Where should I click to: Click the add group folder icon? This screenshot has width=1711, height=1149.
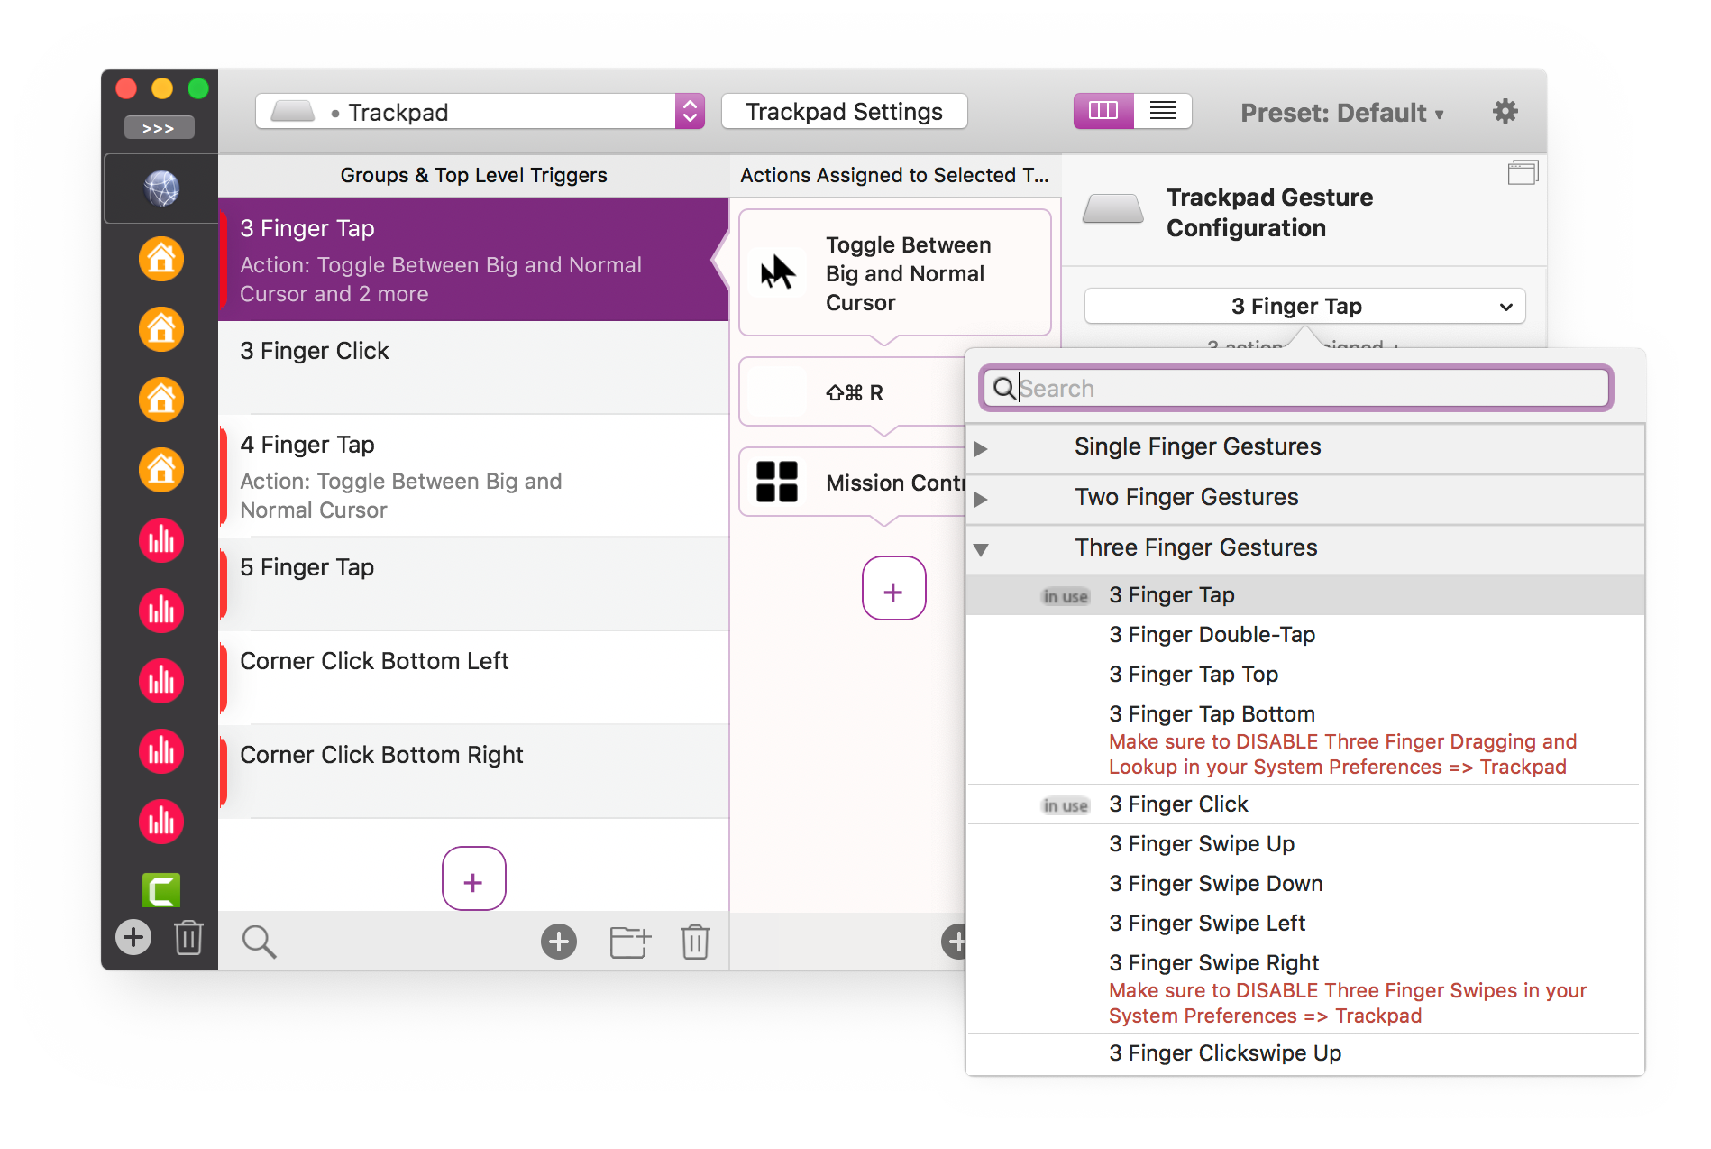pyautogui.click(x=629, y=941)
